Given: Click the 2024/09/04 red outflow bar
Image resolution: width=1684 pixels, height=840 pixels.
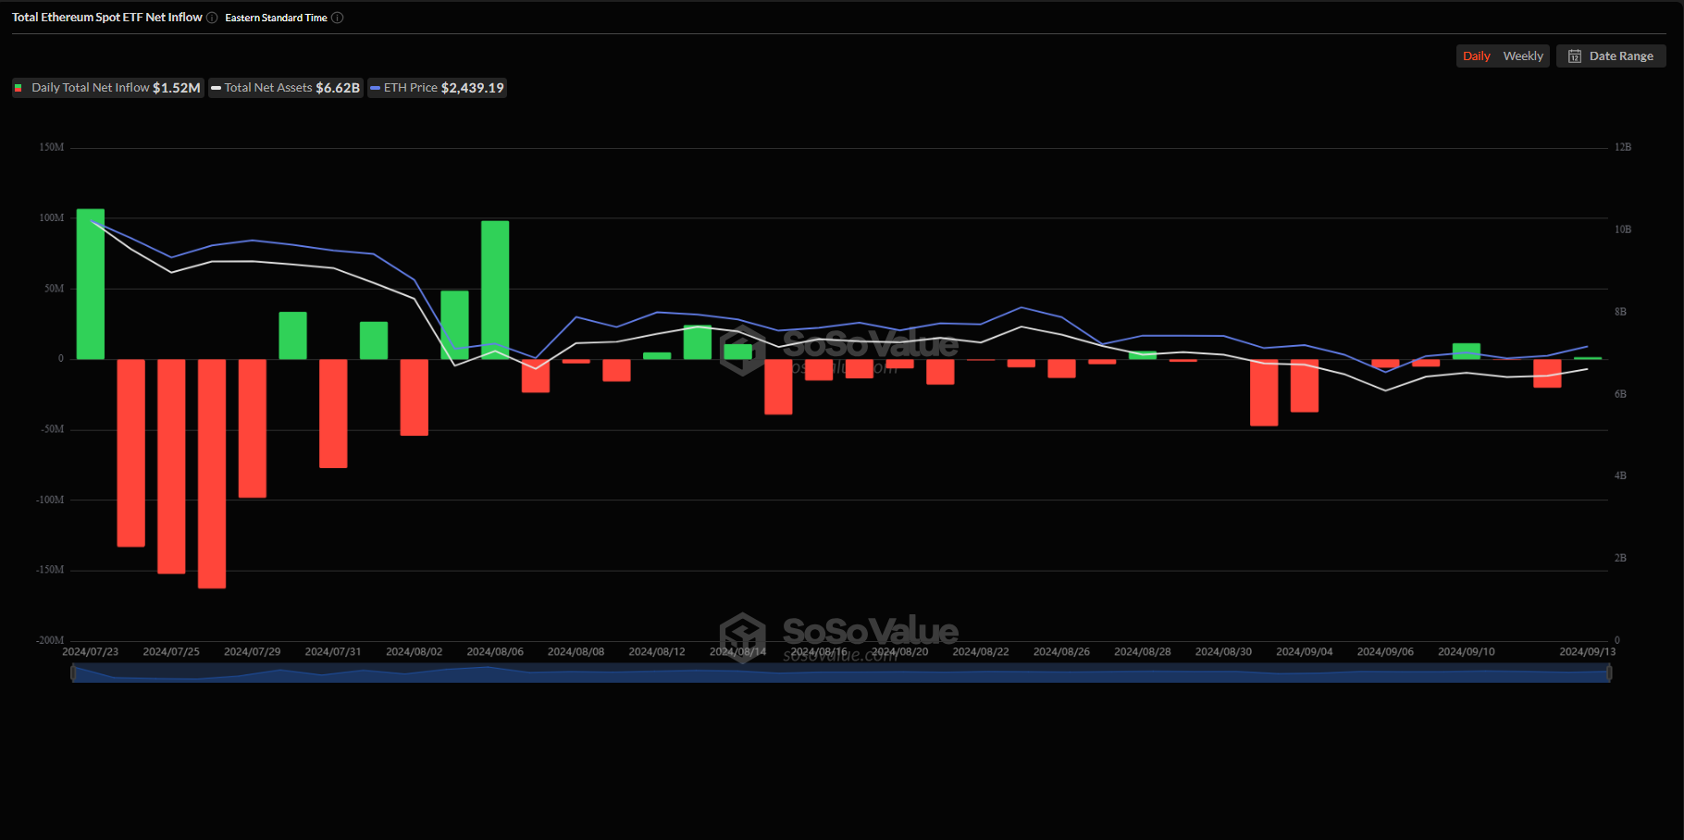Looking at the screenshot, I should click(x=1305, y=386).
